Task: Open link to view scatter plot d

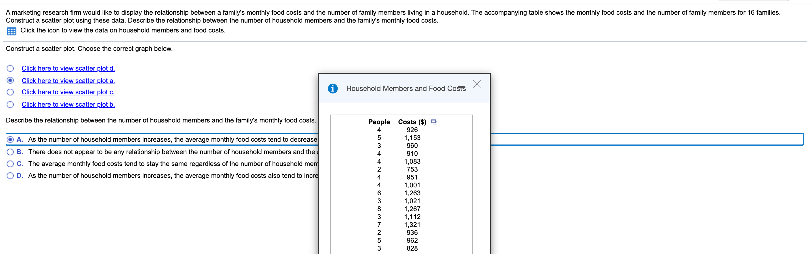Action: [x=68, y=68]
